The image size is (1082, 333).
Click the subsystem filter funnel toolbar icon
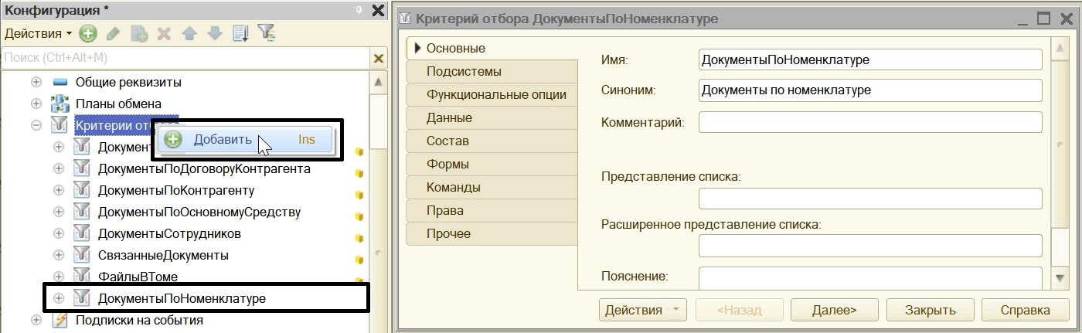click(266, 33)
